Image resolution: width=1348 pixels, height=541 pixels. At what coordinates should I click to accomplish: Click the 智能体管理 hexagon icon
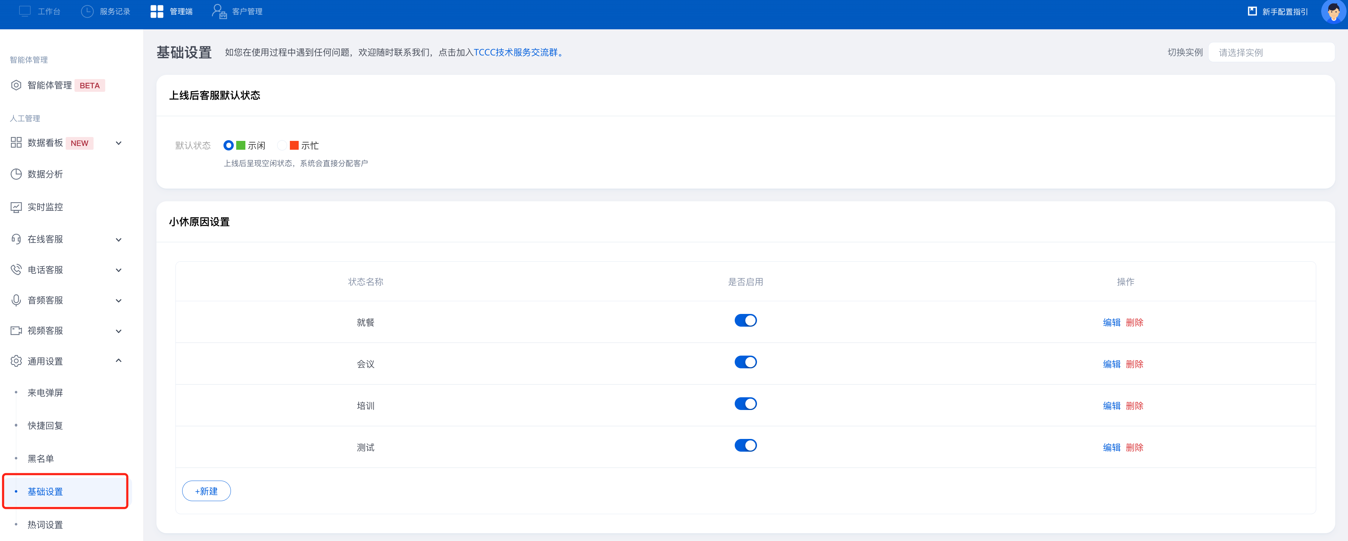(16, 85)
